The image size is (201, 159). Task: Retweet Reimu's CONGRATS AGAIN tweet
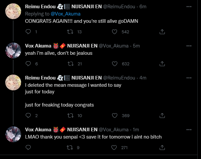click(x=70, y=32)
